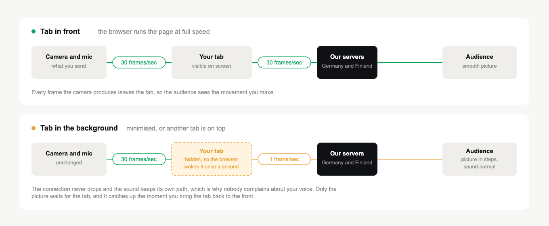549x226 pixels.
Task: Select the Camera and mic box labeled what you send
Action: (69, 62)
